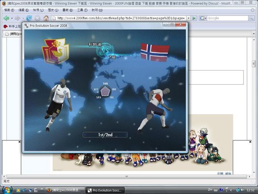
Task: Click the search magnifier icon
Action: click(251, 18)
